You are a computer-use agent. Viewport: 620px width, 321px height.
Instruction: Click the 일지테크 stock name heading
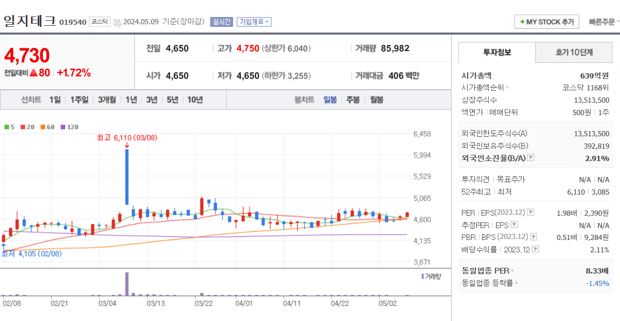[x=29, y=21]
